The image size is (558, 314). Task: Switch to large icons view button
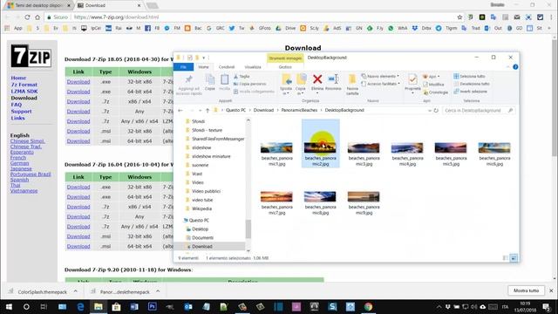tap(514, 258)
